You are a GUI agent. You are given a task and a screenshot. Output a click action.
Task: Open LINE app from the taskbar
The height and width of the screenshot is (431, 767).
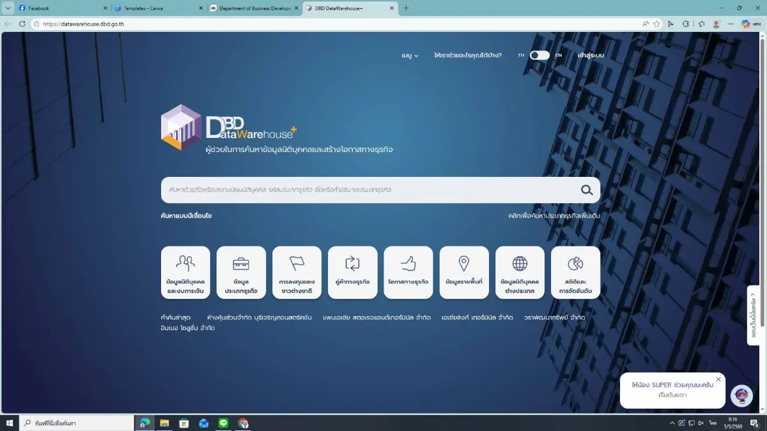pos(223,423)
